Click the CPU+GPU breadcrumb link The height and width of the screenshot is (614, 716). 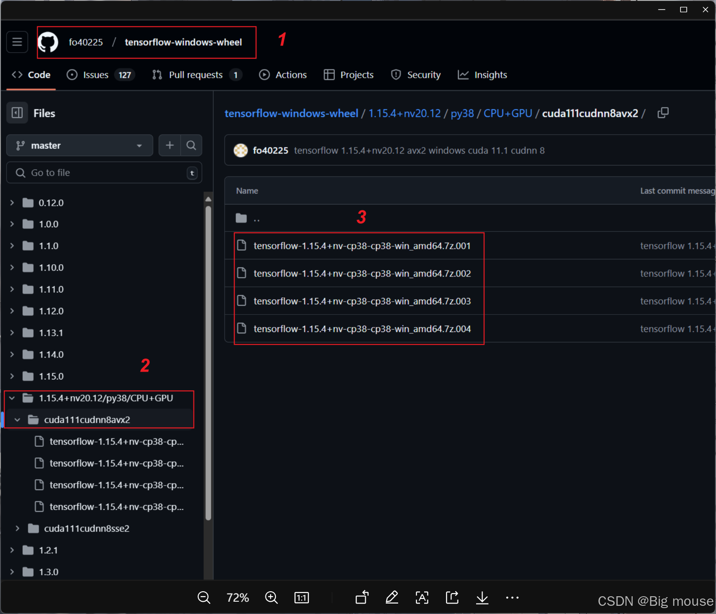point(508,113)
